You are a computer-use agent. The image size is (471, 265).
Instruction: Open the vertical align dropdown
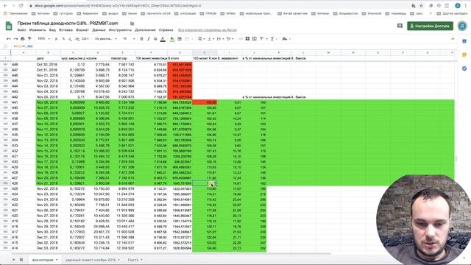tap(210, 39)
